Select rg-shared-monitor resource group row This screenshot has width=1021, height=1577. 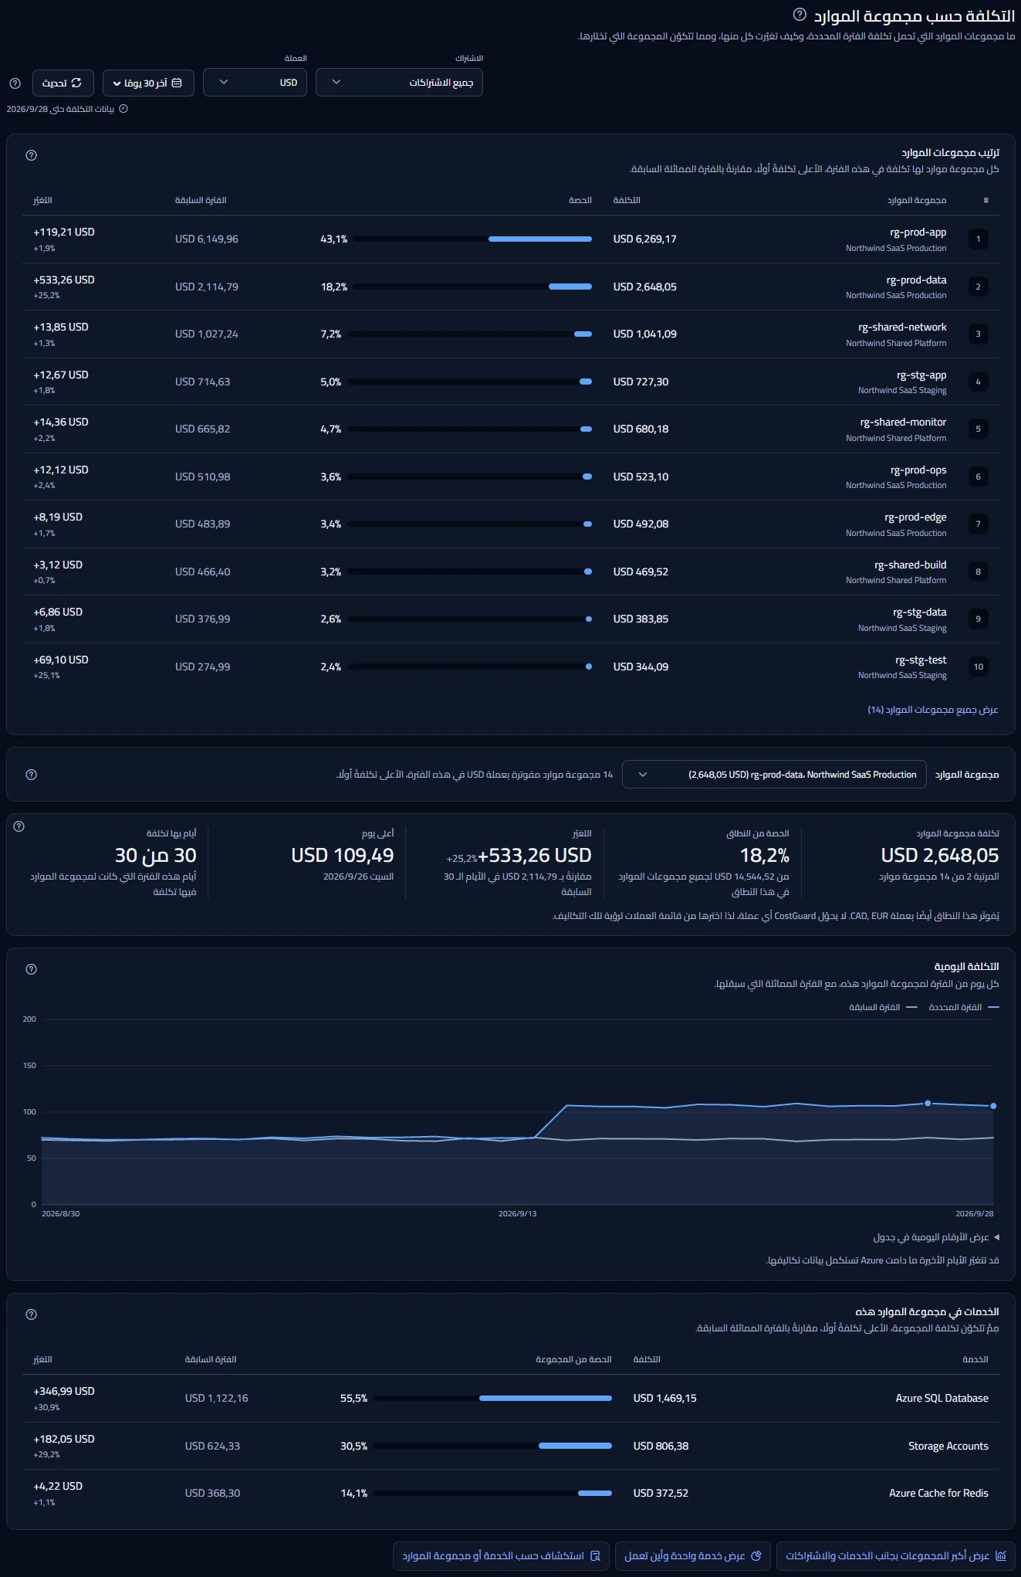click(510, 429)
